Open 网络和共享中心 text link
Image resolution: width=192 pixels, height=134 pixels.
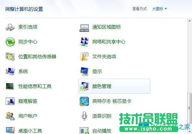click(109, 42)
